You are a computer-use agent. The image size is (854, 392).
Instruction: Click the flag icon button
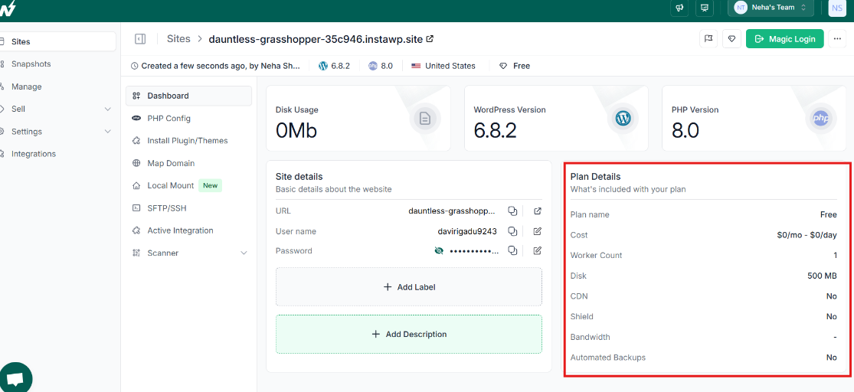click(x=708, y=38)
